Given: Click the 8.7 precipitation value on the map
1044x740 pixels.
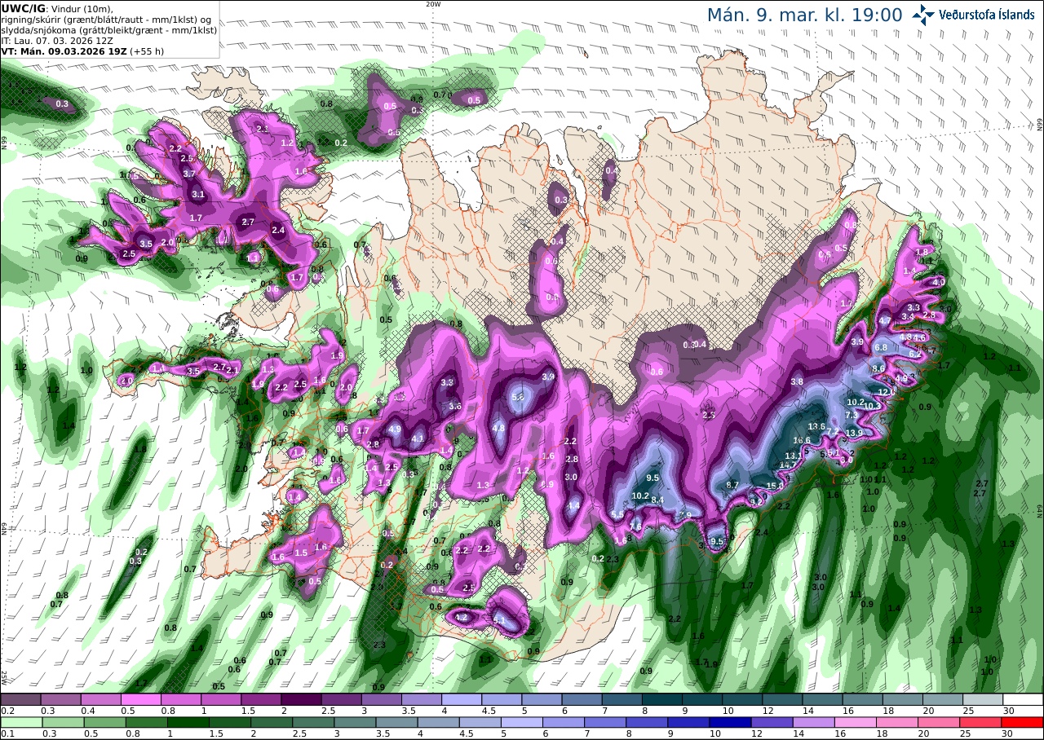Looking at the screenshot, I should pos(732,485).
